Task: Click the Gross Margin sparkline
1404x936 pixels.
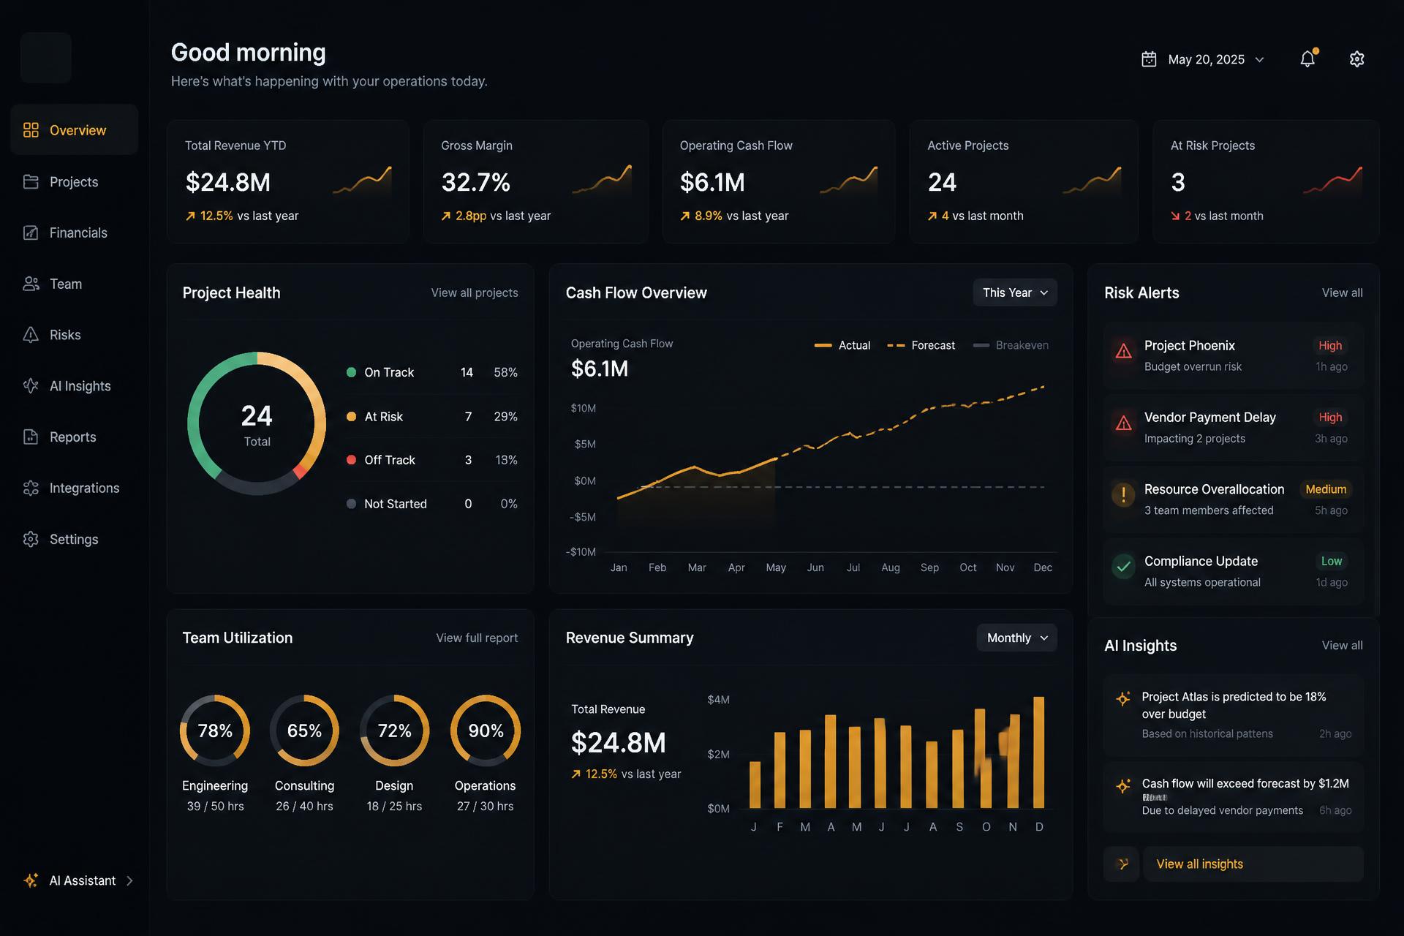Action: coord(602,181)
